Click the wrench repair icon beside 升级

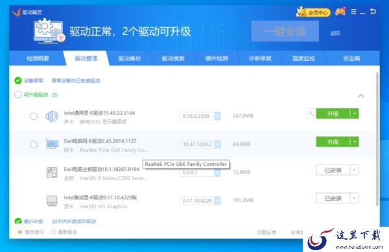(x=311, y=114)
